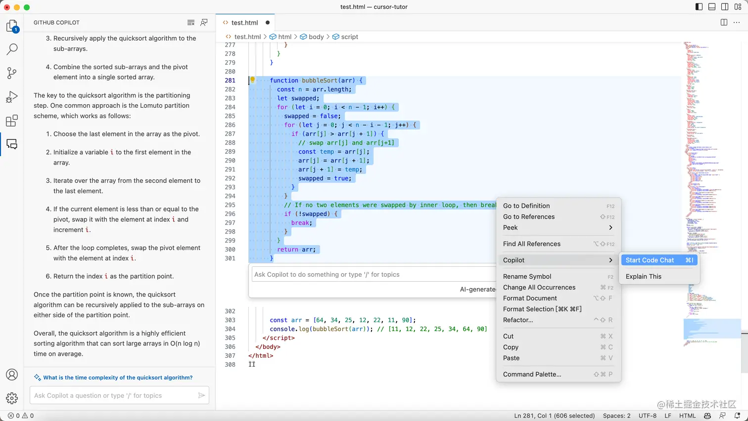The image size is (748, 421).
Task: Choose Cut from context menu
Action: pyautogui.click(x=559, y=337)
